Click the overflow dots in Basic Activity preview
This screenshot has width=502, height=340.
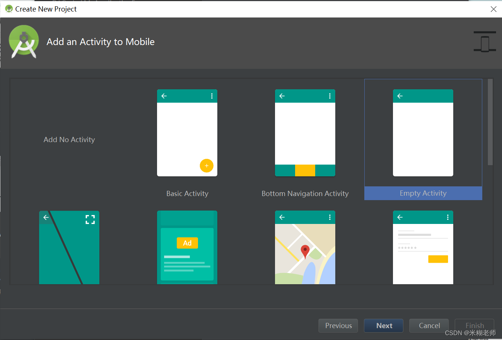pyautogui.click(x=212, y=96)
